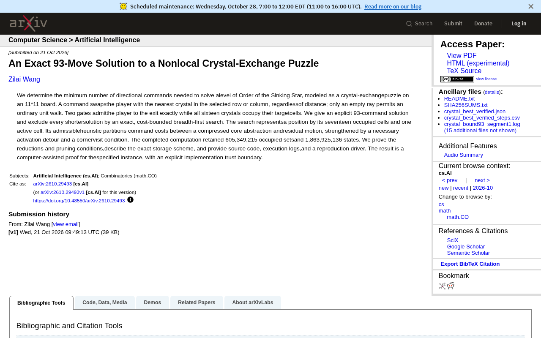Viewport: 541px width, 338px height.
Task: Browse by math.CO category
Action: click(458, 217)
